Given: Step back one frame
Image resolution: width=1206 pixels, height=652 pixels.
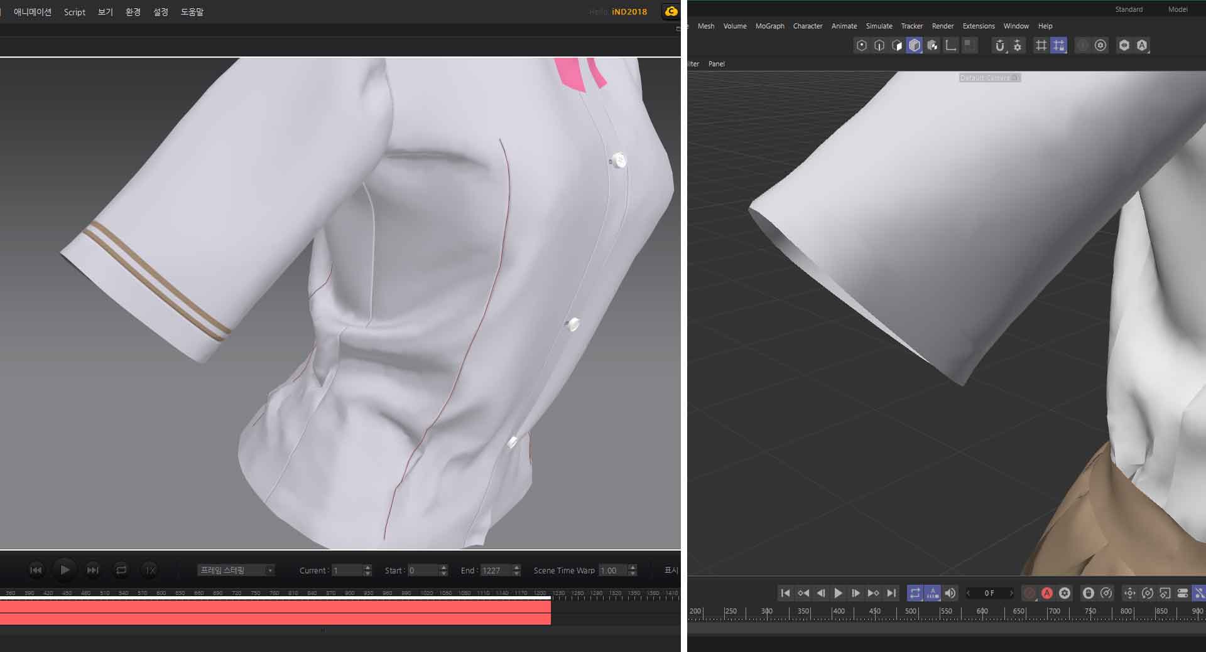Looking at the screenshot, I should click(x=821, y=593).
